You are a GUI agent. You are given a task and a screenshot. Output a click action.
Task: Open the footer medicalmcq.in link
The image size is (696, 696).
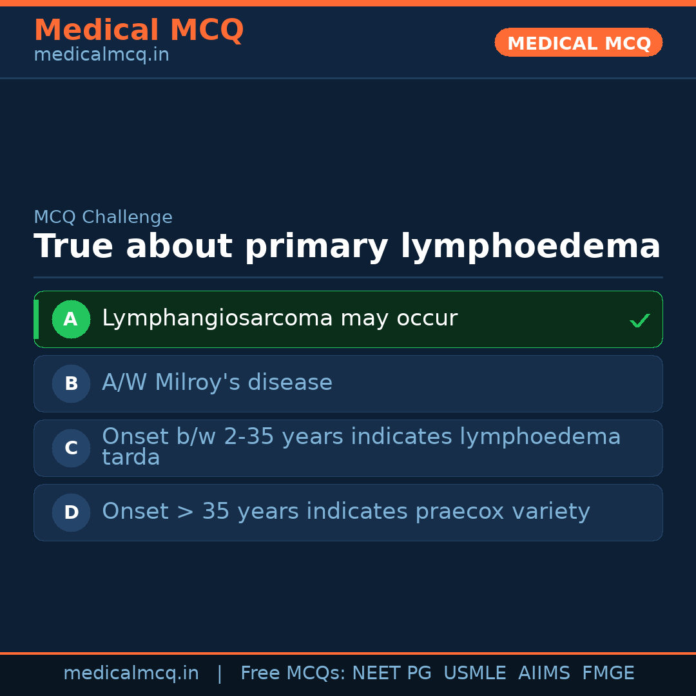(x=131, y=673)
